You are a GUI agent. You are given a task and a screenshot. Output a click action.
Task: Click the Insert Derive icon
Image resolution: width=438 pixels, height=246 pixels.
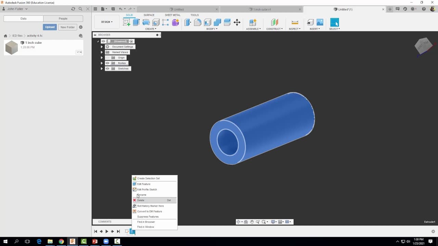coord(310,23)
